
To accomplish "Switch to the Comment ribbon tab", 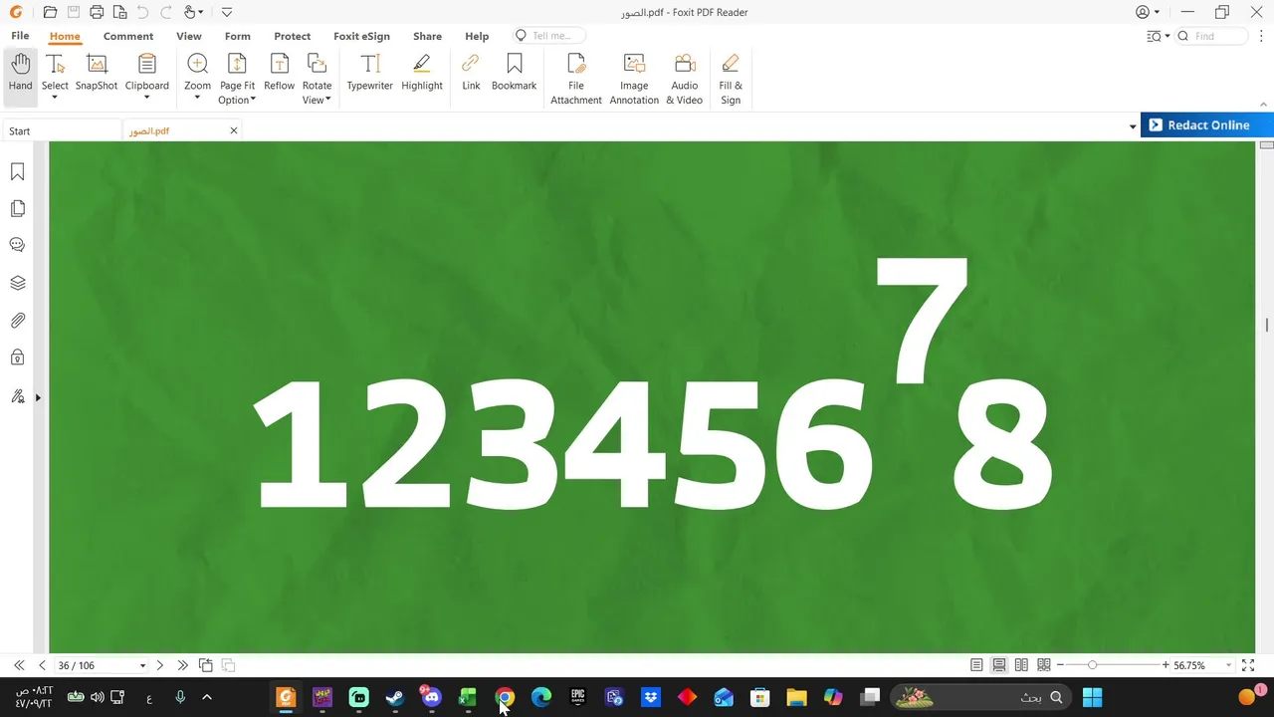I will click(x=128, y=36).
